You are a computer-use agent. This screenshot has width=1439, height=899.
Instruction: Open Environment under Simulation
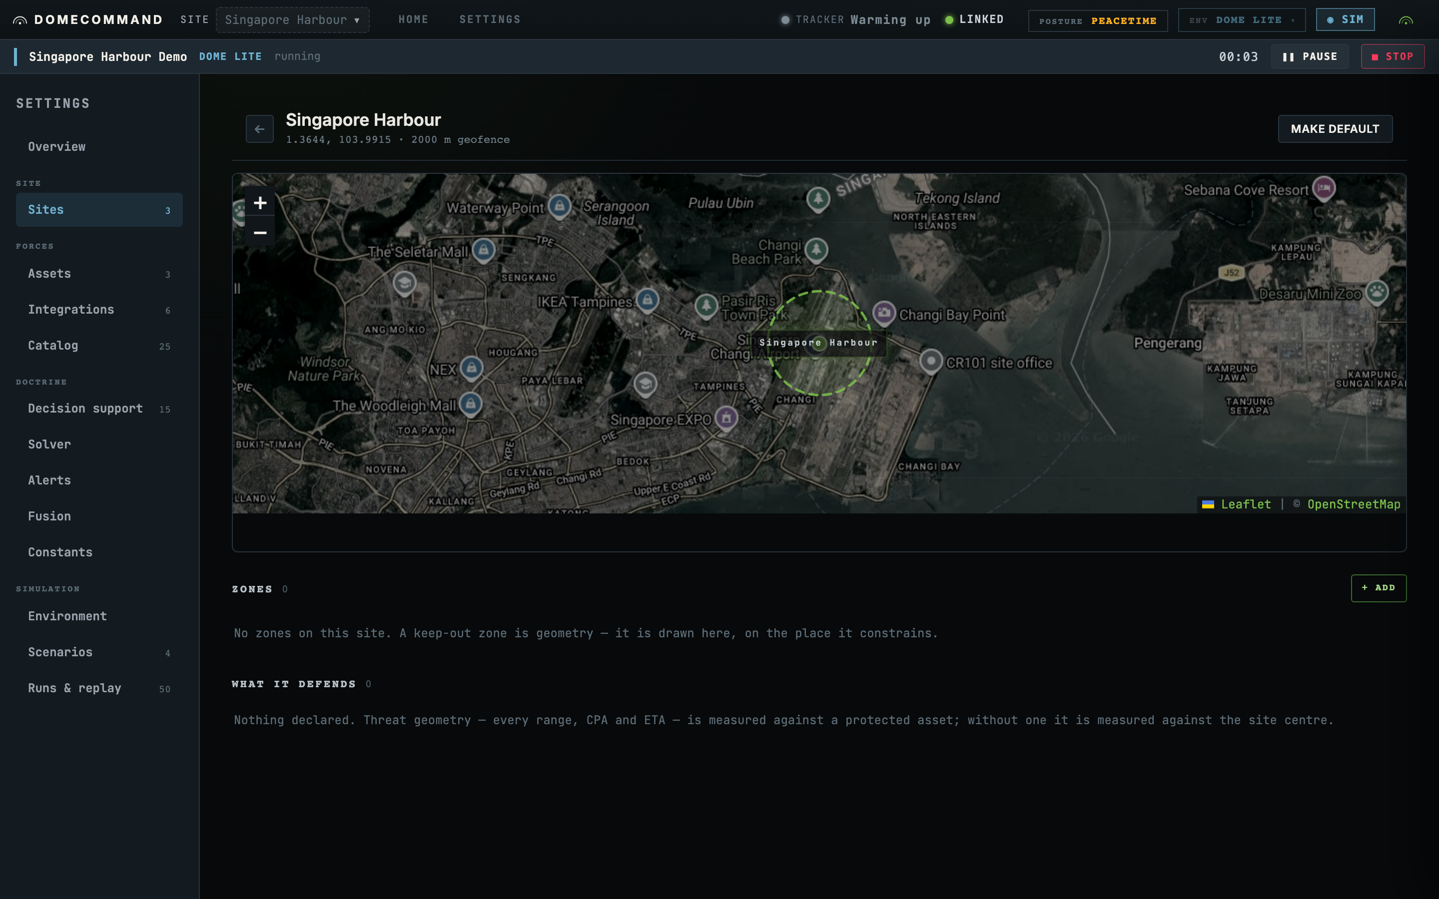point(99,616)
